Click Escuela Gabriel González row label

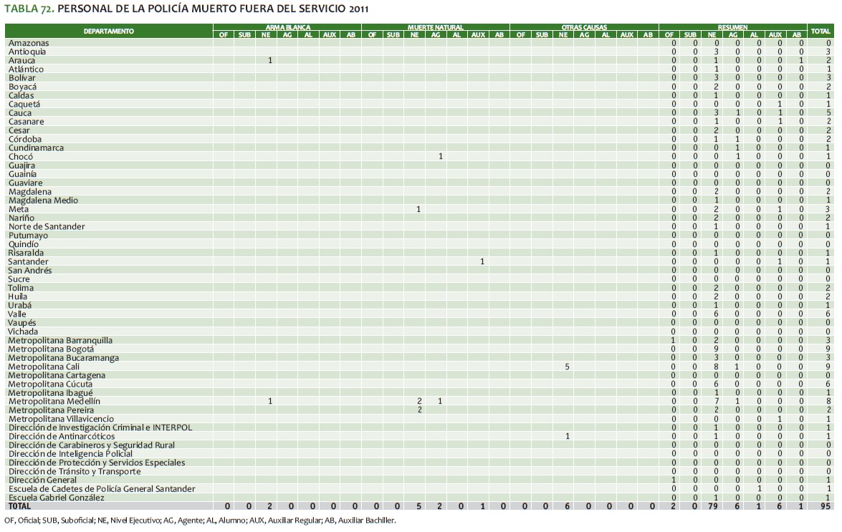point(57,498)
